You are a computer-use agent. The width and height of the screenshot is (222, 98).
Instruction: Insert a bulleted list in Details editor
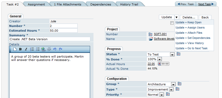point(38,49)
